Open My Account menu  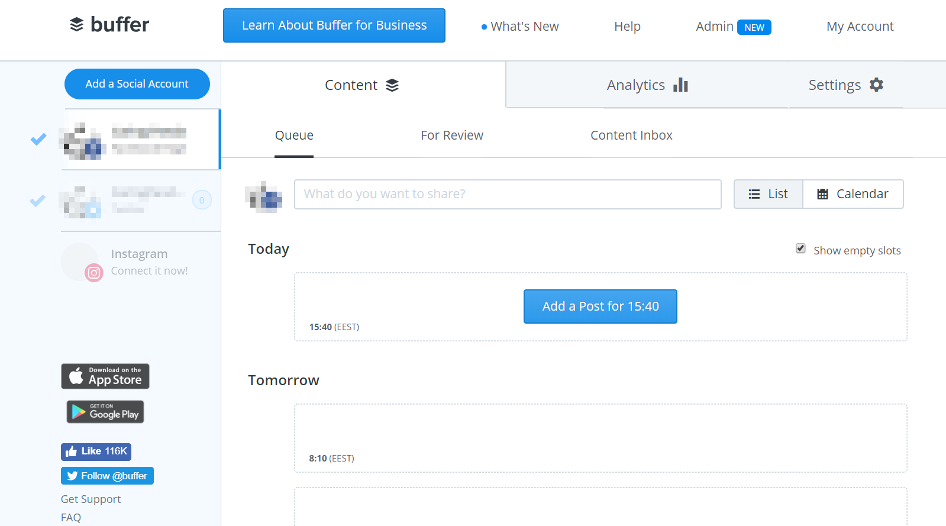860,27
